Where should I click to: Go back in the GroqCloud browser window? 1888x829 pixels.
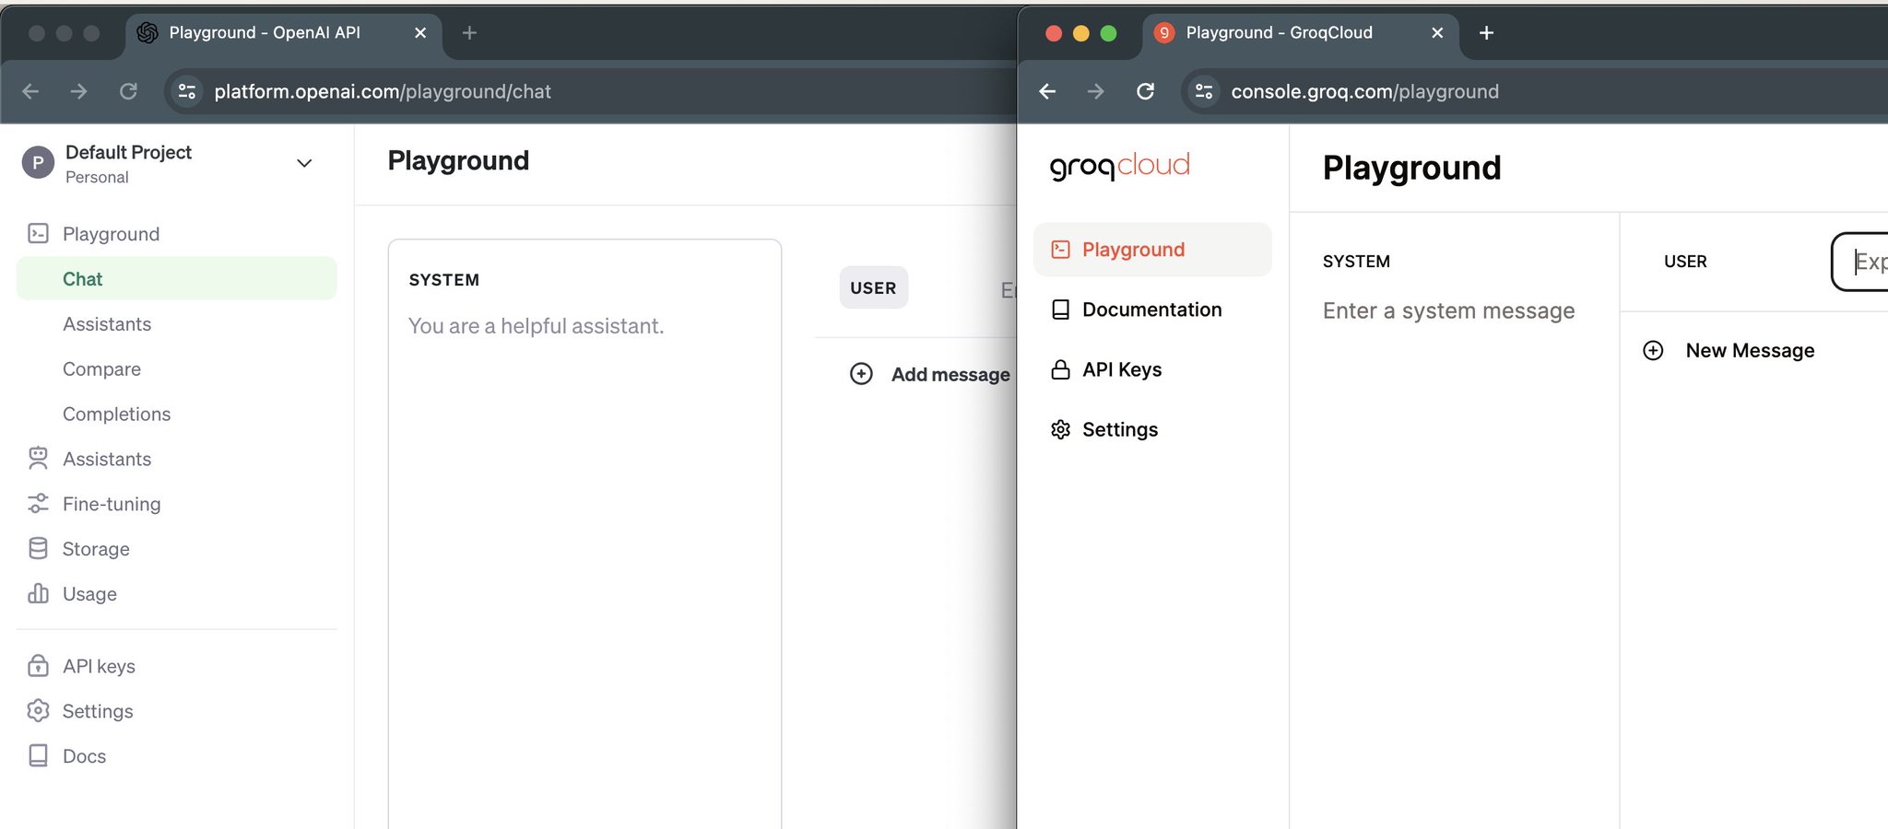point(1047,91)
